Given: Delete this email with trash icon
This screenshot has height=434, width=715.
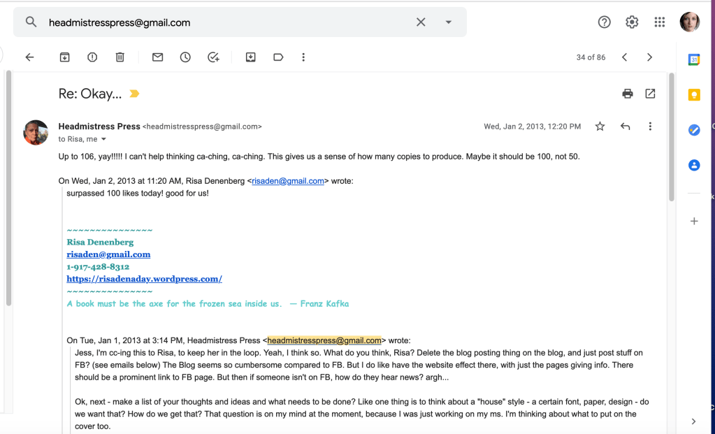Looking at the screenshot, I should click(120, 57).
